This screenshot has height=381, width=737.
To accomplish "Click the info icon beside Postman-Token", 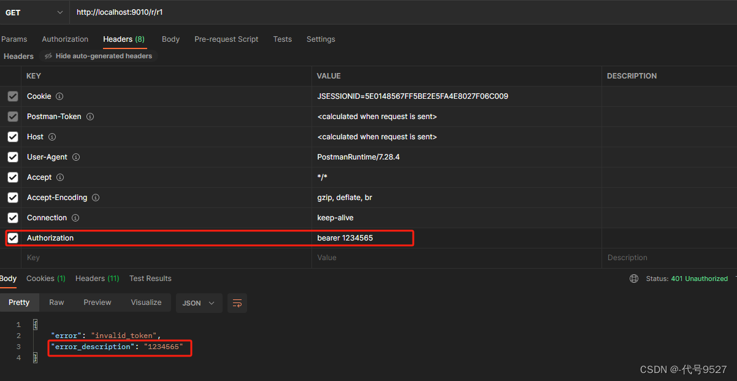I will pos(90,117).
